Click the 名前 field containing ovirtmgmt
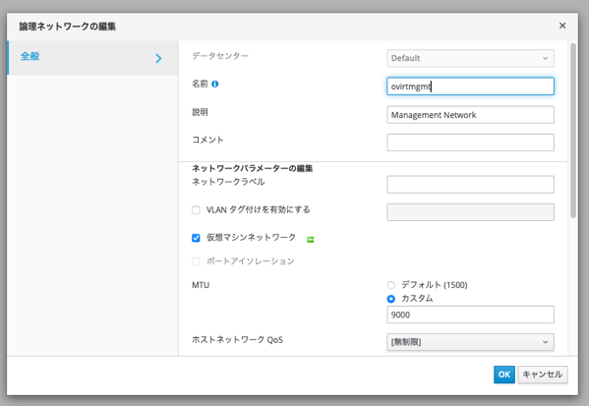Viewport: 589px width, 406px height. [470, 87]
